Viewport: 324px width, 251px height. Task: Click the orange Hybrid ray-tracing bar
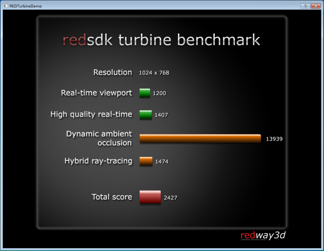146,161
